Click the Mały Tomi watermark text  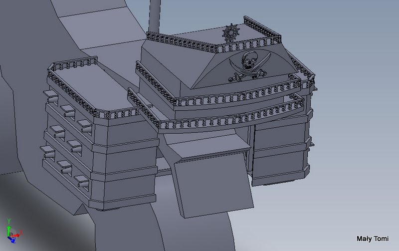coord(372,239)
